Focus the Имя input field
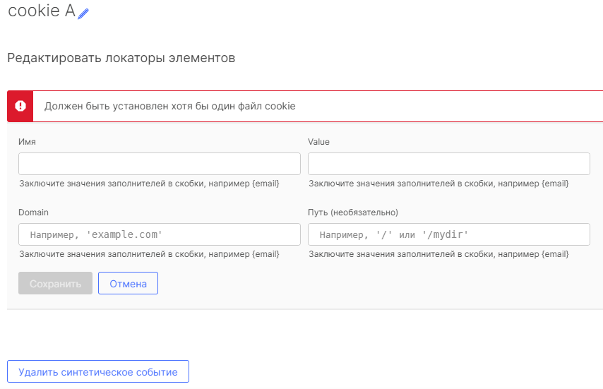This screenshot has height=389, width=603. [160, 164]
